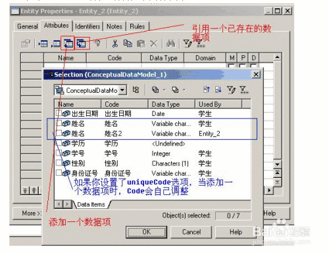This screenshot has width=329, height=253.
Task: Click the go-to-top arrow below the attributes grid
Action: tap(25, 190)
